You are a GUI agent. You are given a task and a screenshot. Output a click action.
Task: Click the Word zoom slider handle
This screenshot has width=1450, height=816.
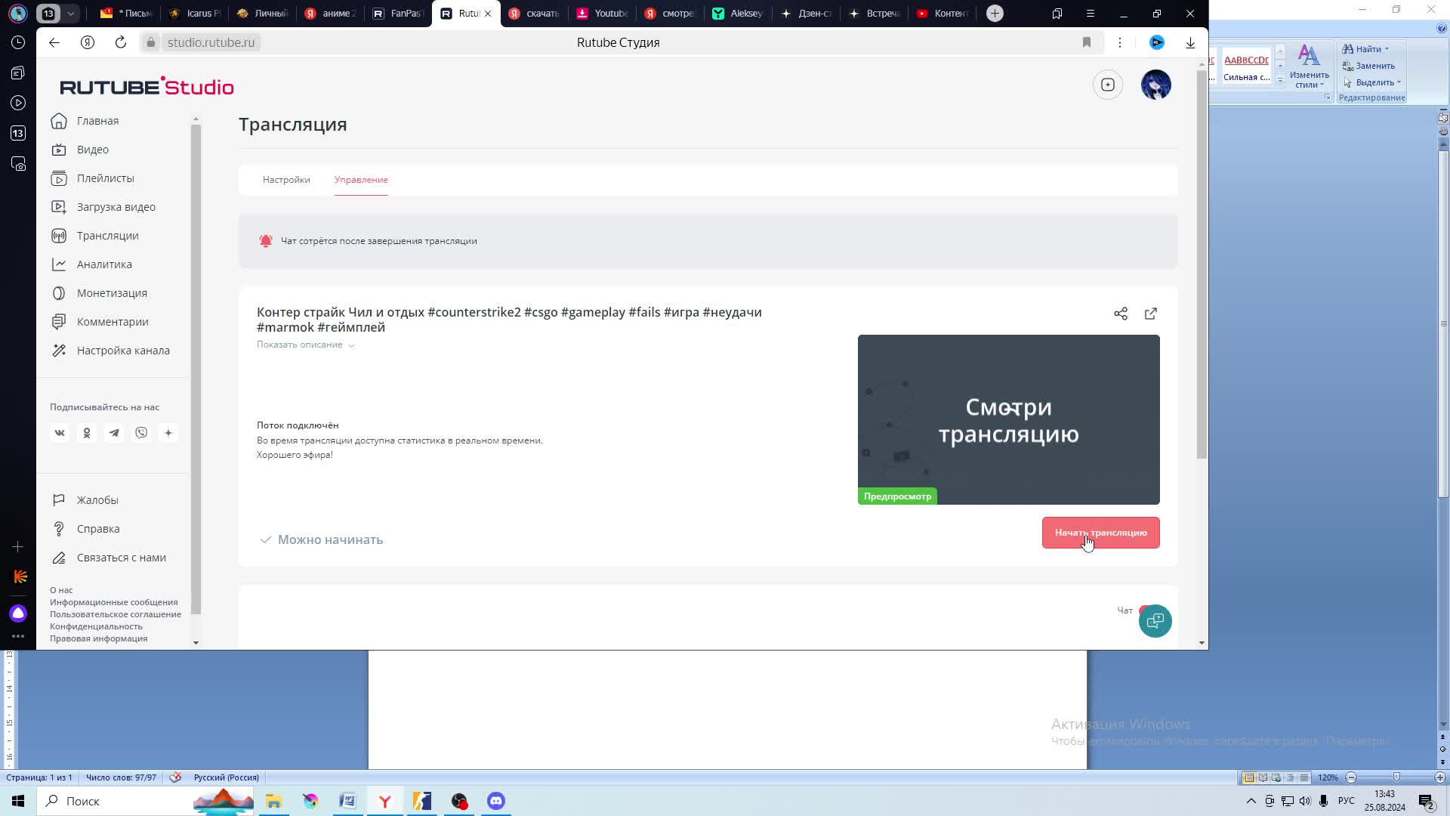point(1396,777)
